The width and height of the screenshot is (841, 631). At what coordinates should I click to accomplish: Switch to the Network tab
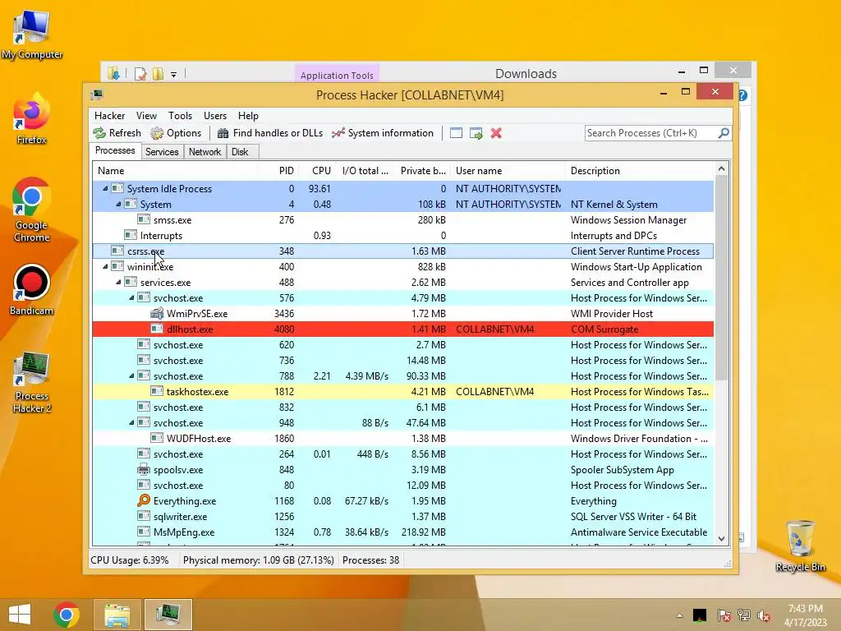pyautogui.click(x=205, y=152)
